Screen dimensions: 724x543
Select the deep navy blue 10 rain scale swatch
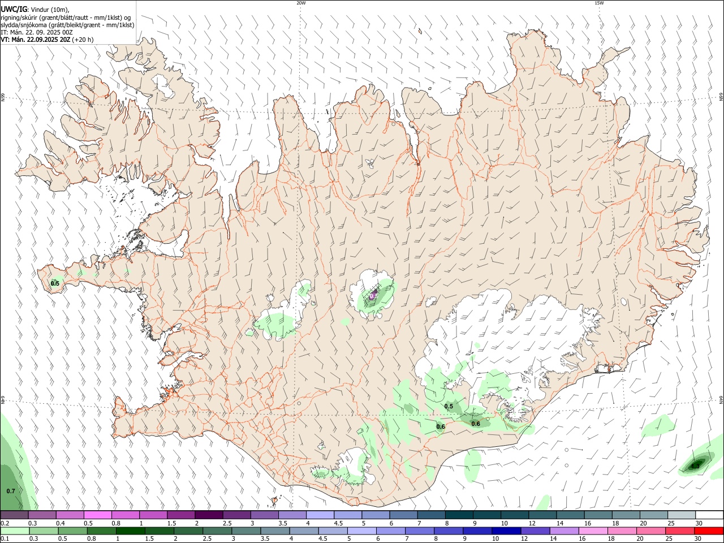pos(507,531)
